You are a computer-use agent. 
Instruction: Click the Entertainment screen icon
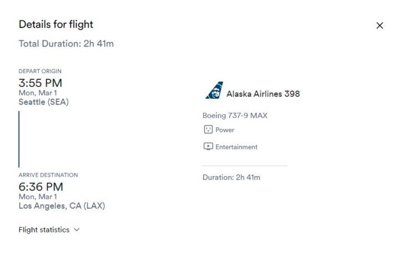208,147
